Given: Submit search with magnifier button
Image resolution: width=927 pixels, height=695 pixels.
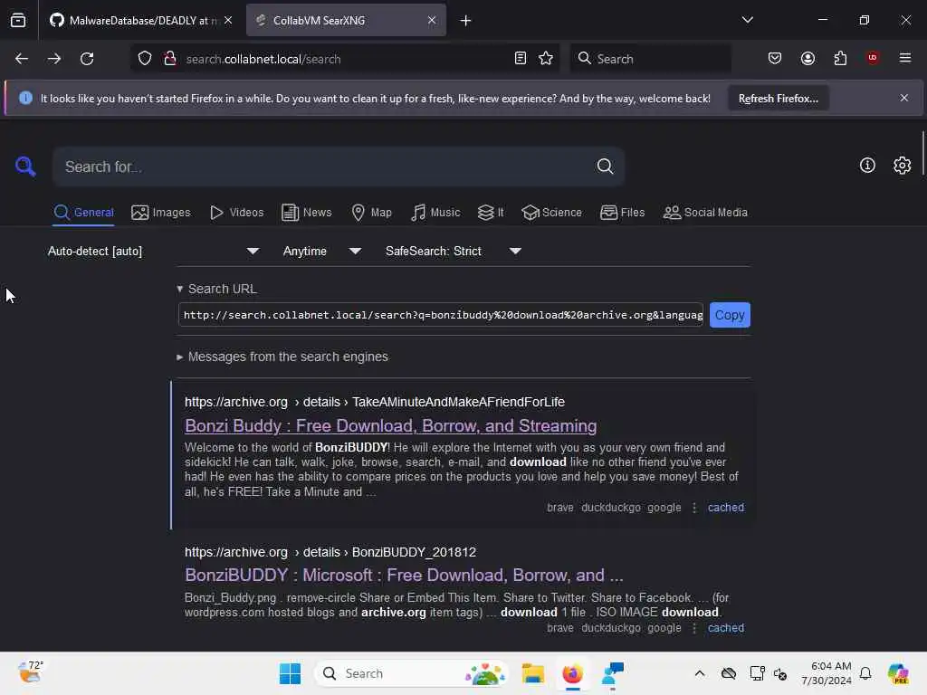Looking at the screenshot, I should (x=605, y=167).
